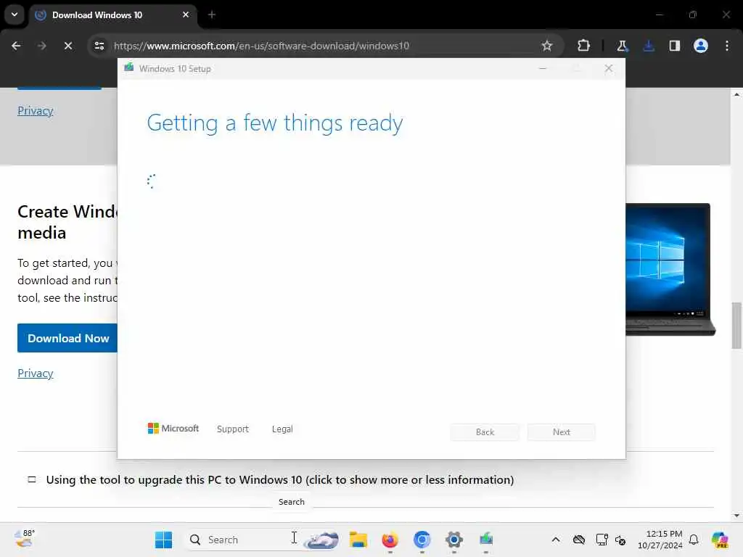Bookmark this page with the star icon
This screenshot has height=557, width=743.
click(x=547, y=46)
